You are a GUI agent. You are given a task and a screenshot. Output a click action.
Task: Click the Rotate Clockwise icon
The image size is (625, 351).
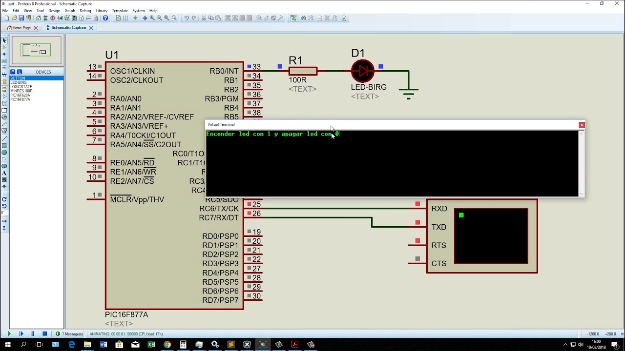4,199
